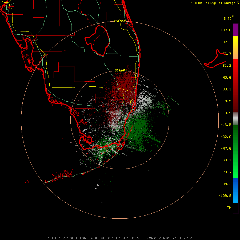This screenshot has width=240, height=240.
Task: Click the -0.9 legend value
Action: [x=227, y=113]
